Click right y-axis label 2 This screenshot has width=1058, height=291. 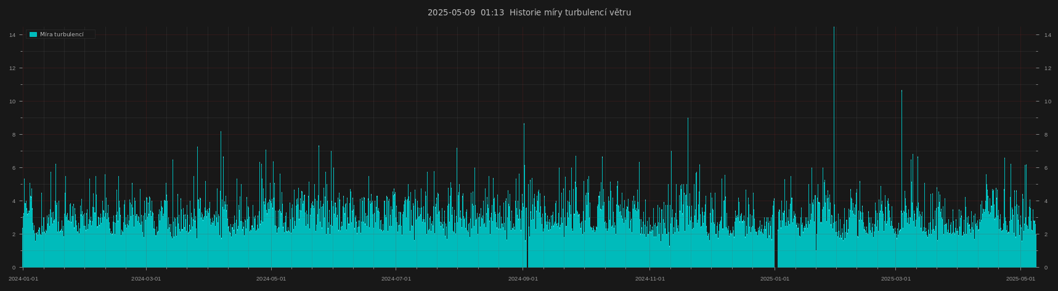pos(1046,234)
